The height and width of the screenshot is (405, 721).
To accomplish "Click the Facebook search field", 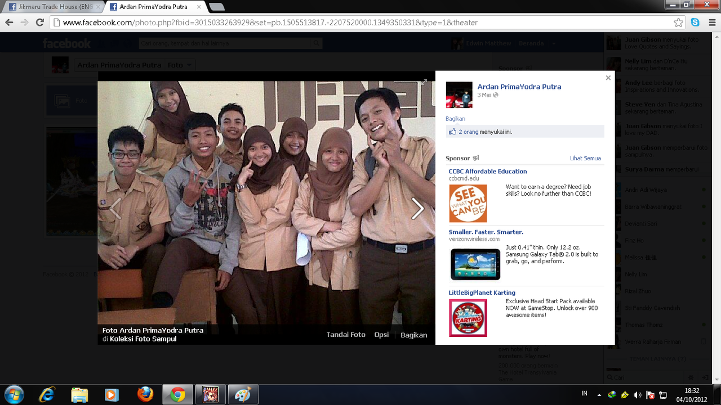I will point(230,43).
